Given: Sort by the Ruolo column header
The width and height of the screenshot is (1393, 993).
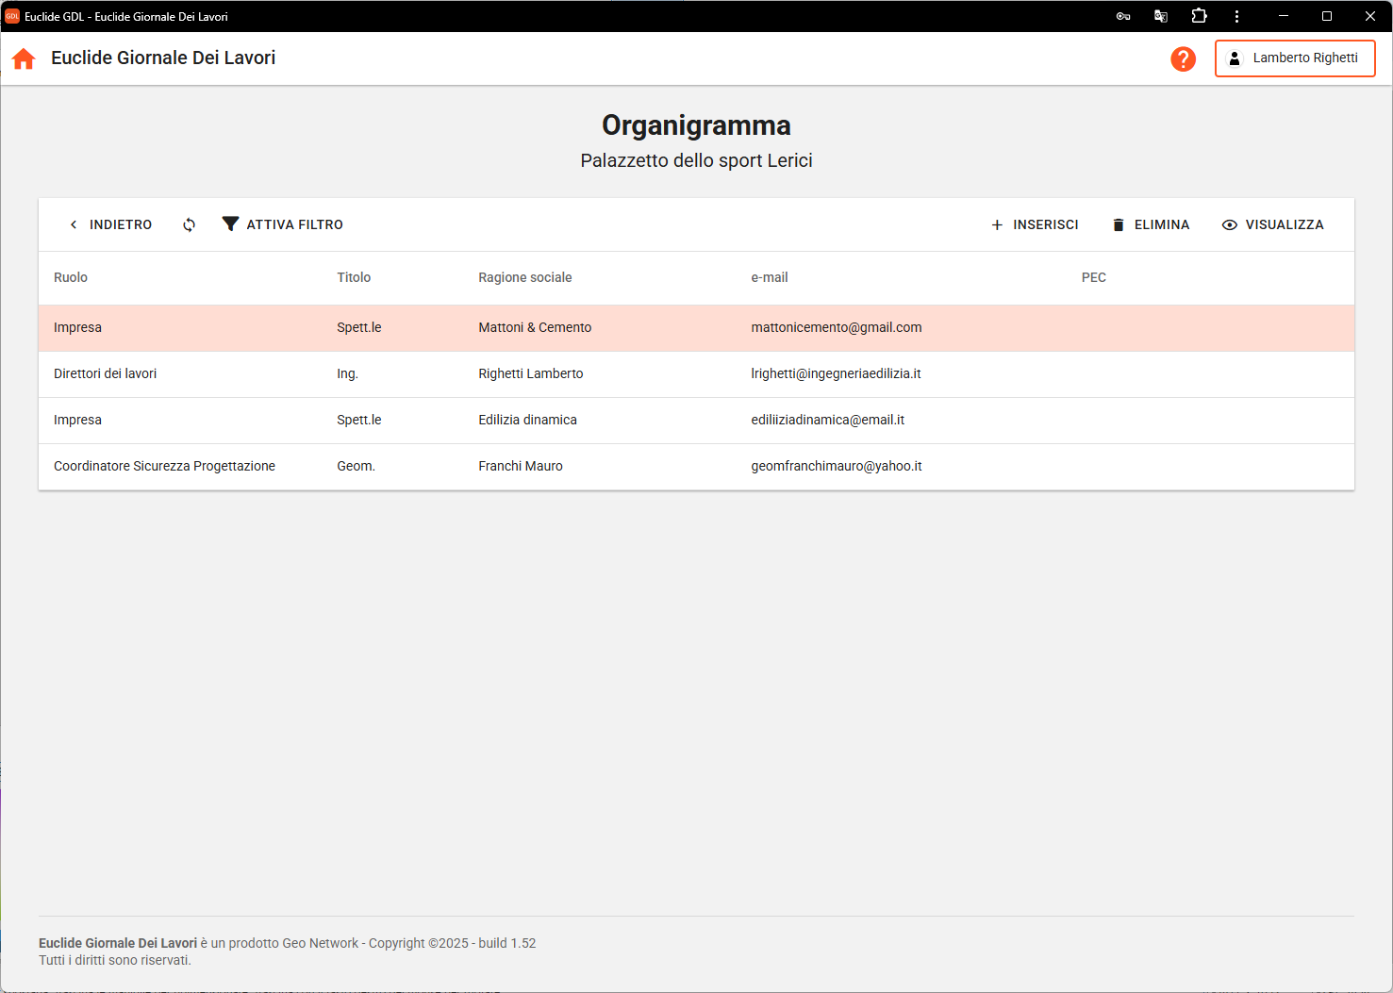Looking at the screenshot, I should click(x=71, y=277).
